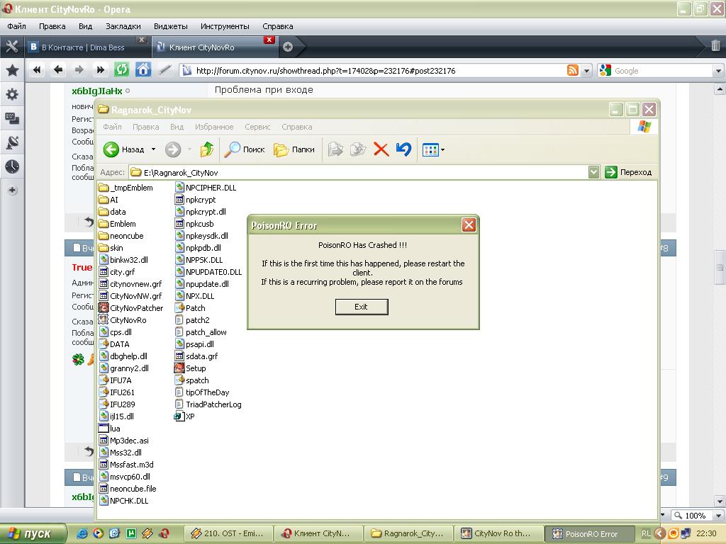Select tipOfTheDay text file

(x=202, y=392)
